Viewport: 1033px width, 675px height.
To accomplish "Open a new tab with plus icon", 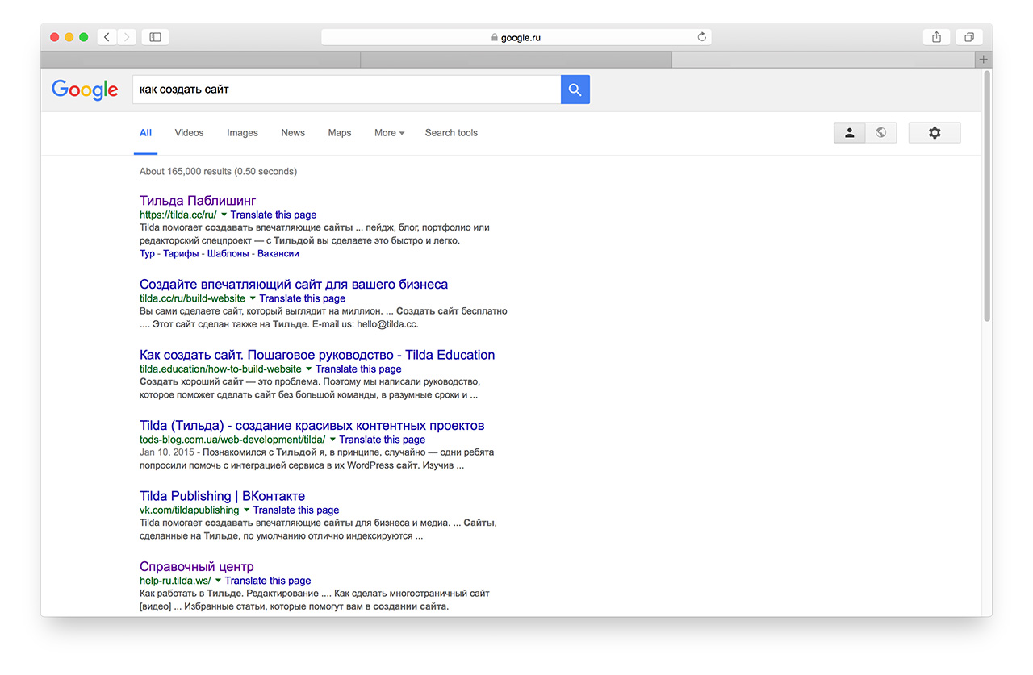I will tap(983, 60).
